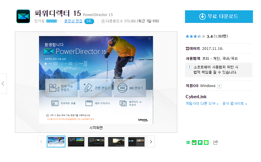Open 프로젝트 표출 option
The image size is (261, 162).
click(x=63, y=103)
